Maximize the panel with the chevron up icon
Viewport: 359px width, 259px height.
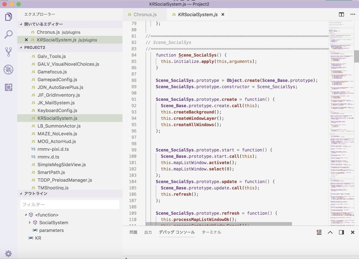(330, 232)
